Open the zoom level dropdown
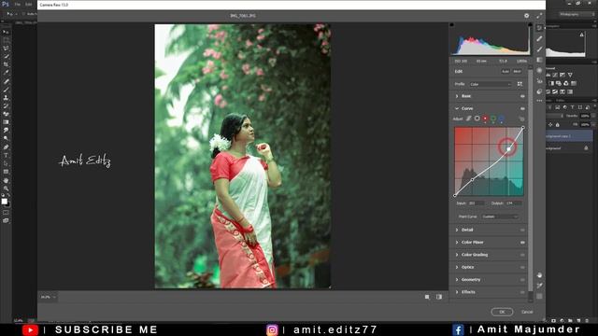 coord(49,297)
